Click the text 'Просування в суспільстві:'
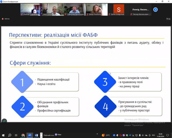The image size is (172, 138). [135, 102]
